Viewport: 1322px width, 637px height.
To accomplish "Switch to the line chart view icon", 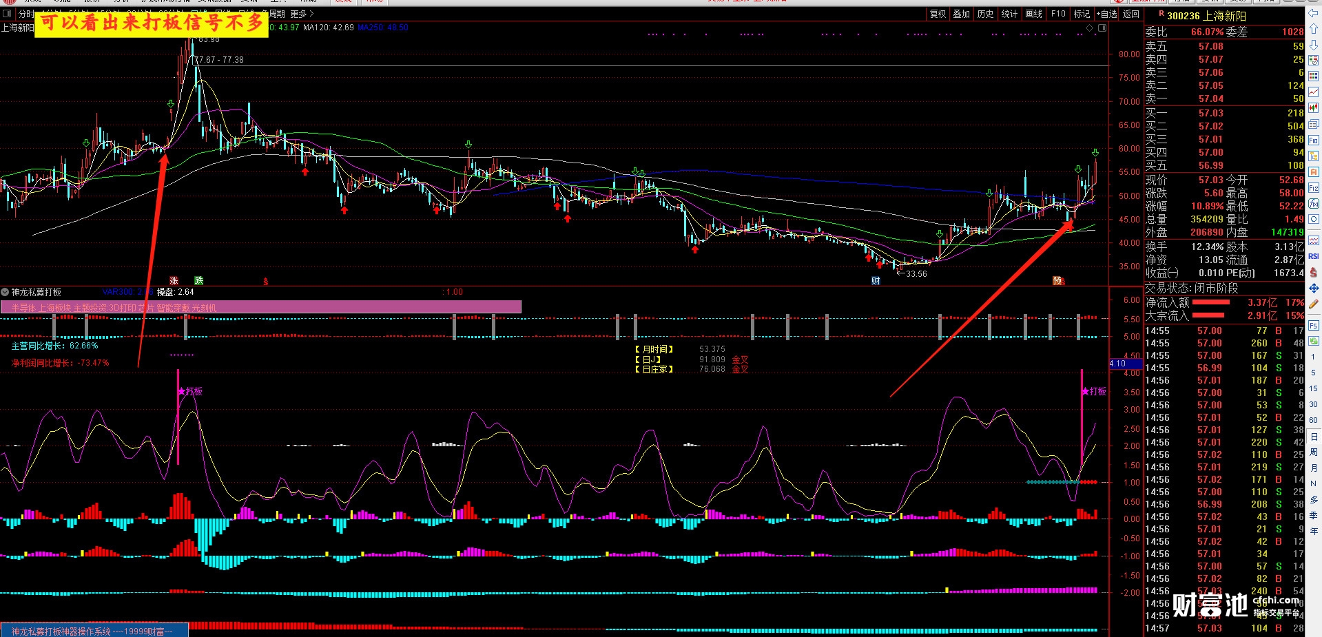I will point(1314,92).
